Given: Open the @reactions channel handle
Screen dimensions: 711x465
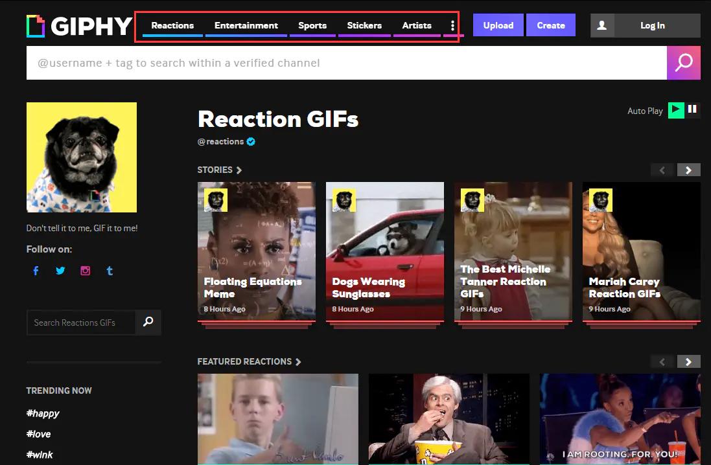Looking at the screenshot, I should click(221, 141).
